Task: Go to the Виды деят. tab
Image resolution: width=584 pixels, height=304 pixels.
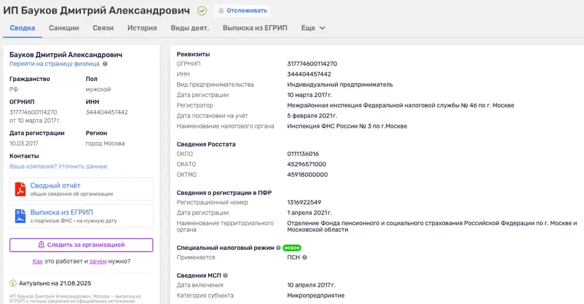Action: click(189, 28)
